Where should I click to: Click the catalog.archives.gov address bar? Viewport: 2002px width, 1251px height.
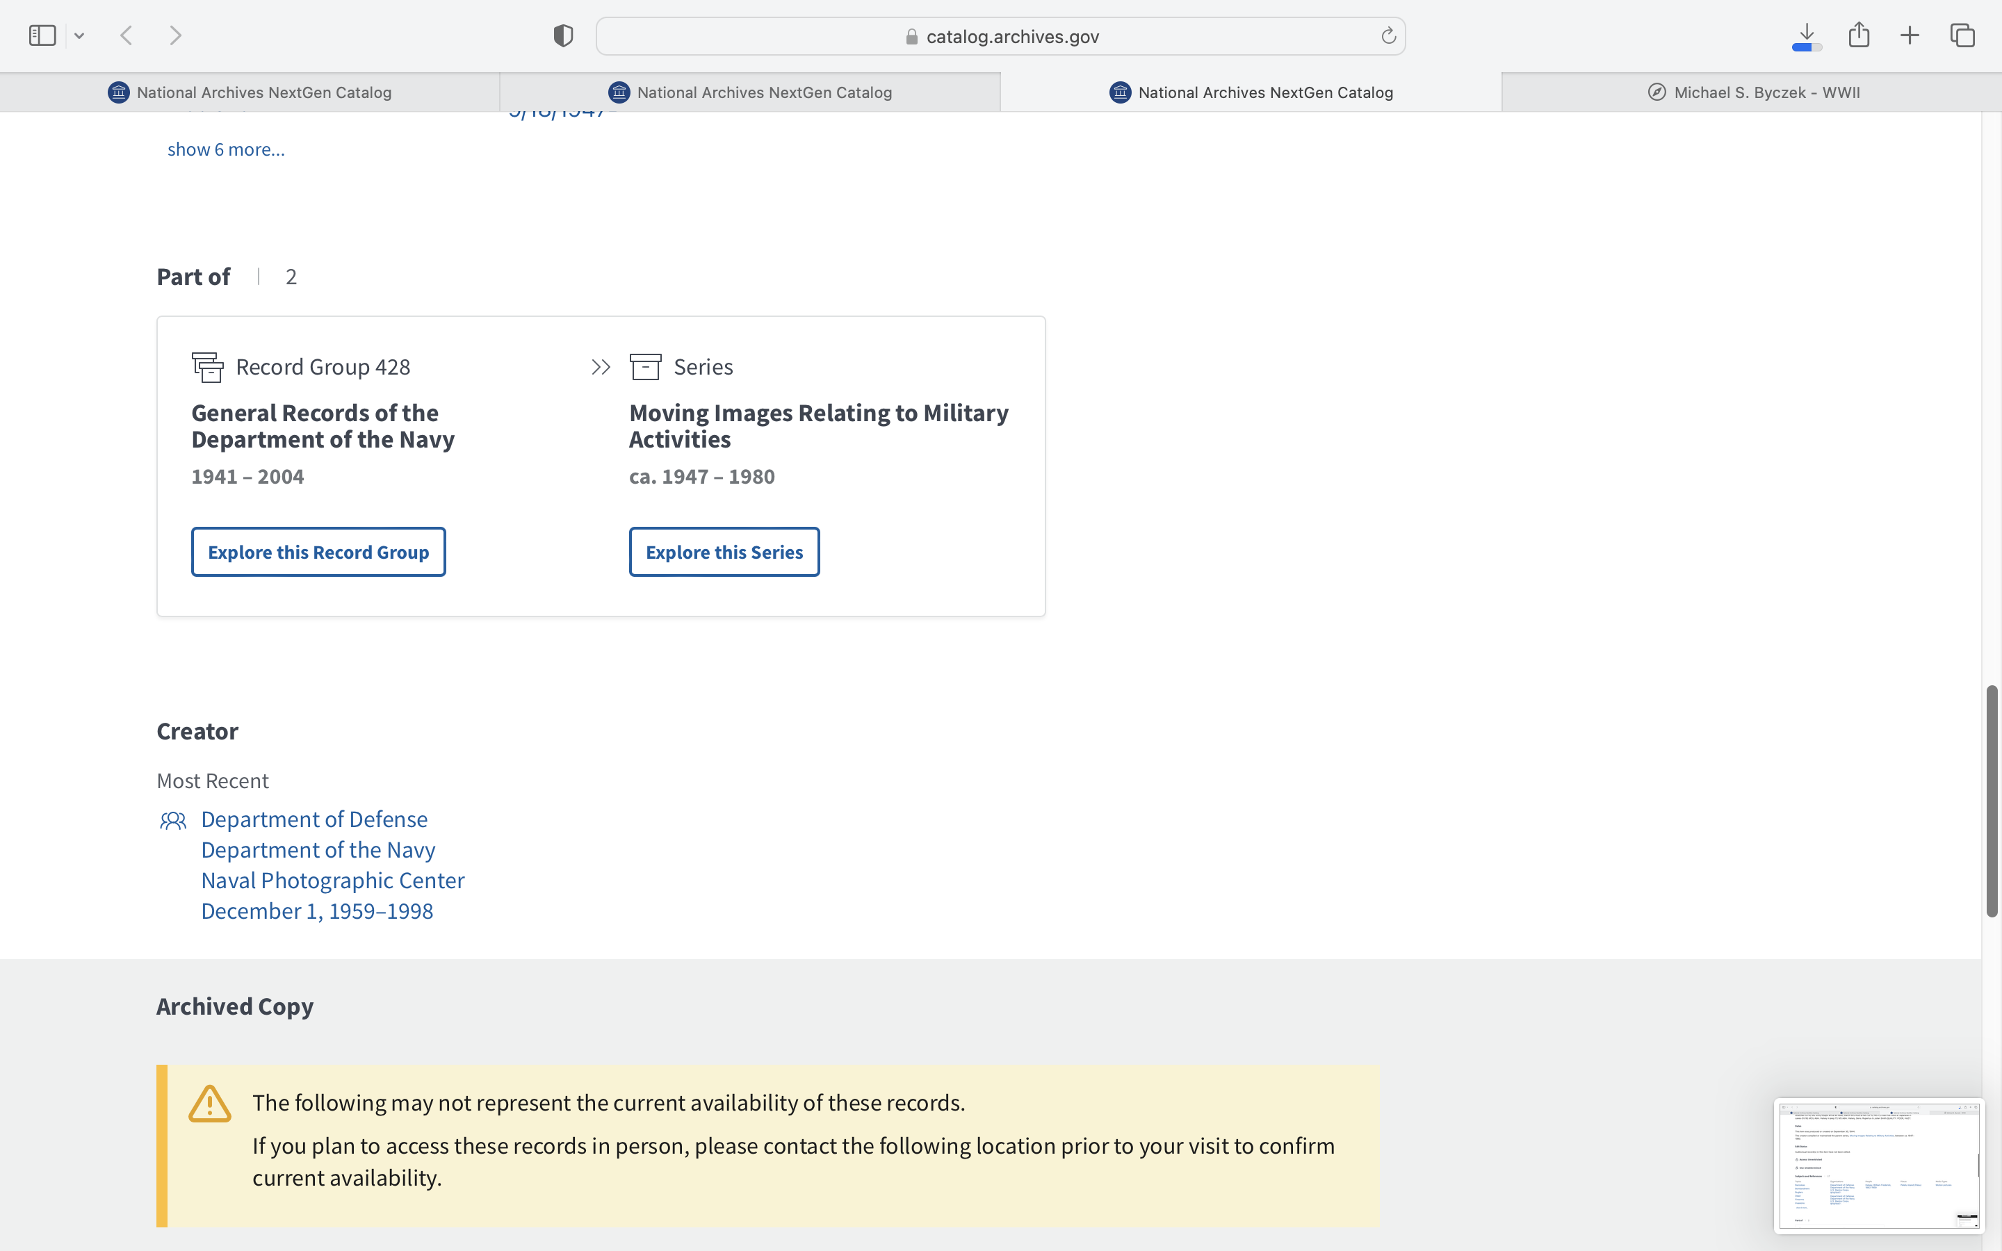click(x=1000, y=36)
